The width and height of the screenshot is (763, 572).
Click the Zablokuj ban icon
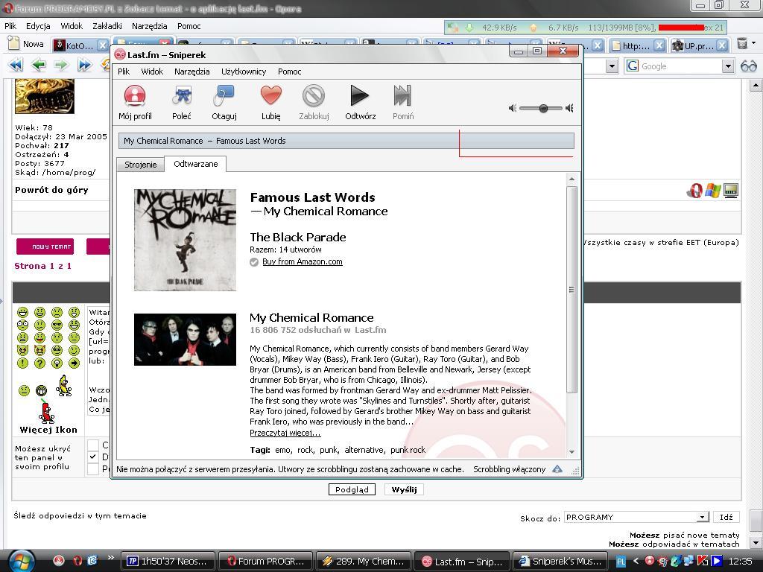click(x=314, y=102)
